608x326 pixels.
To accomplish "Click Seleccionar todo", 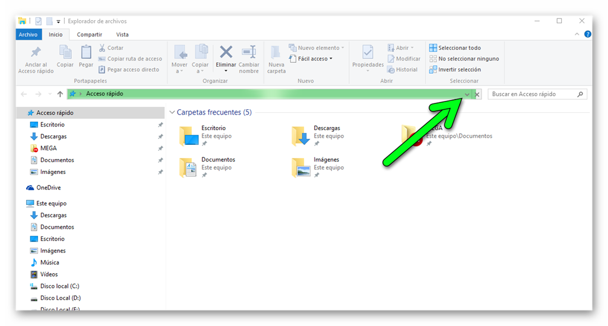I will [x=455, y=48].
